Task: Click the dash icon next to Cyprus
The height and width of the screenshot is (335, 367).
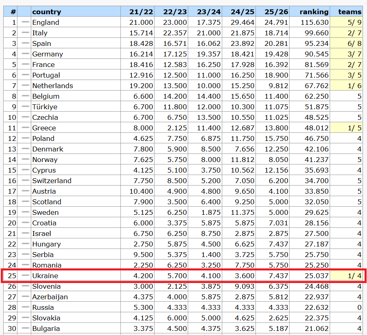Action: pyautogui.click(x=25, y=170)
